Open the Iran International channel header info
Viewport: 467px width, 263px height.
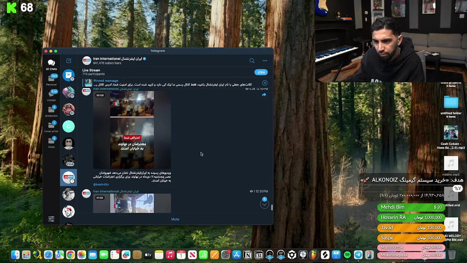click(x=120, y=61)
